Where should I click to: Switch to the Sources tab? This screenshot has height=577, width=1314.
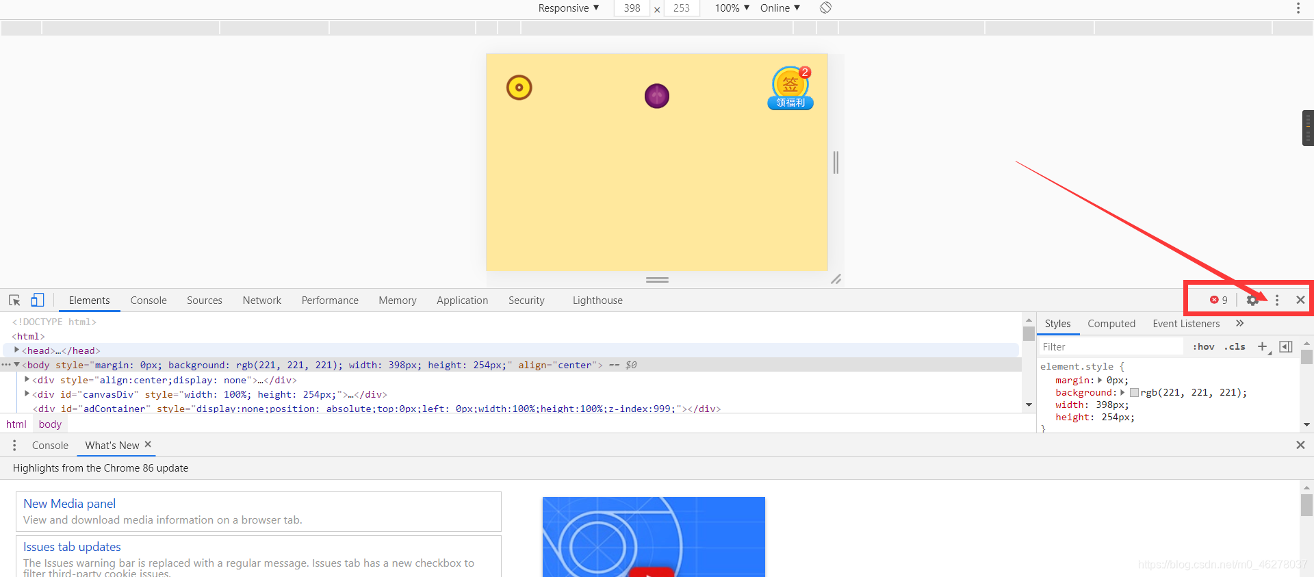(x=205, y=300)
